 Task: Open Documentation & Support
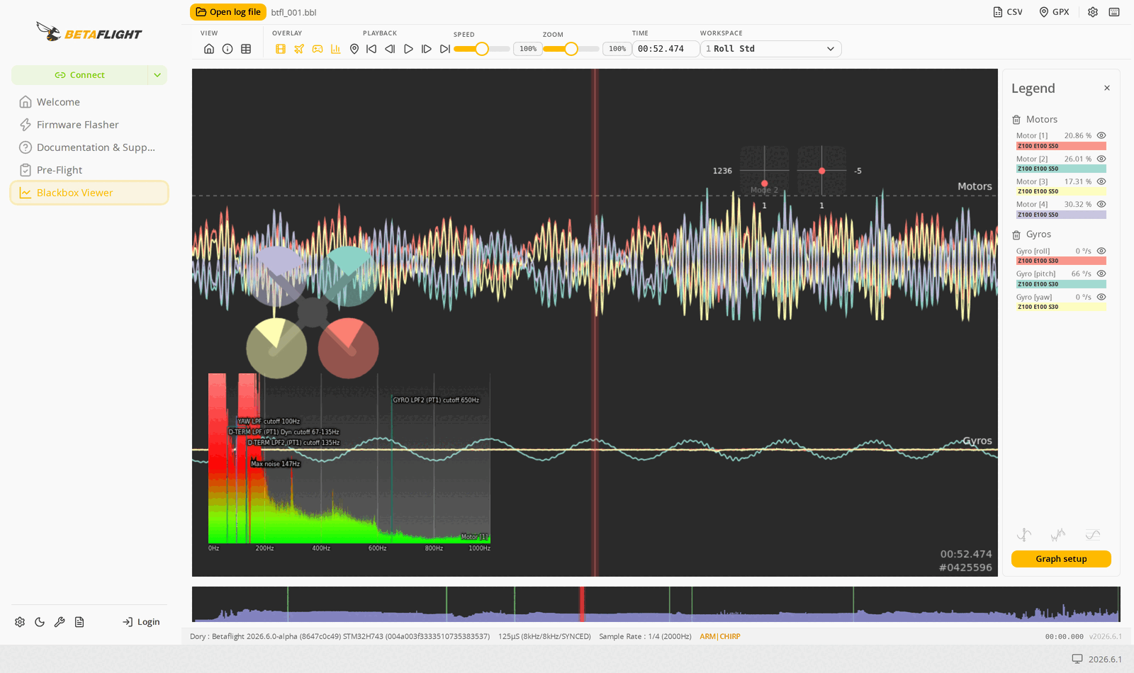[89, 147]
